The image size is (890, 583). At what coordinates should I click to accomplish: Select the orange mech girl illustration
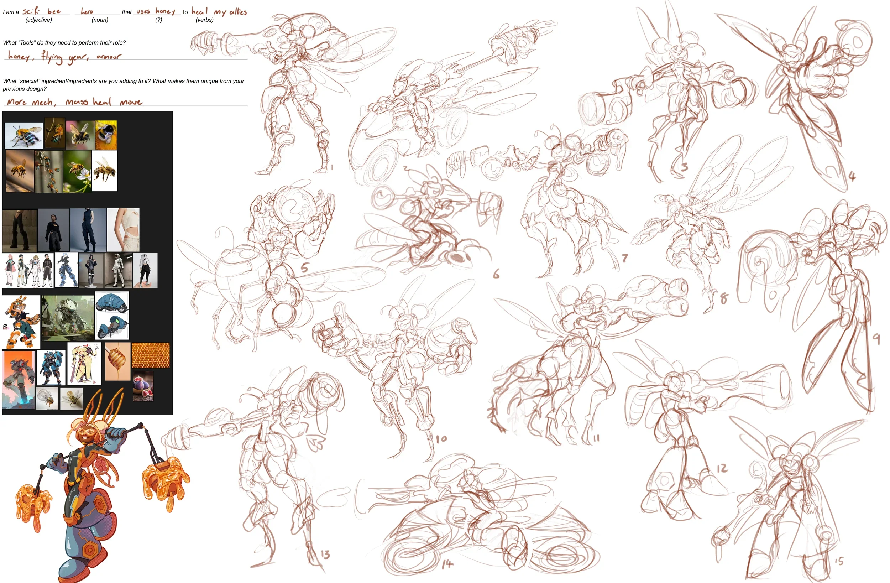(x=21, y=322)
